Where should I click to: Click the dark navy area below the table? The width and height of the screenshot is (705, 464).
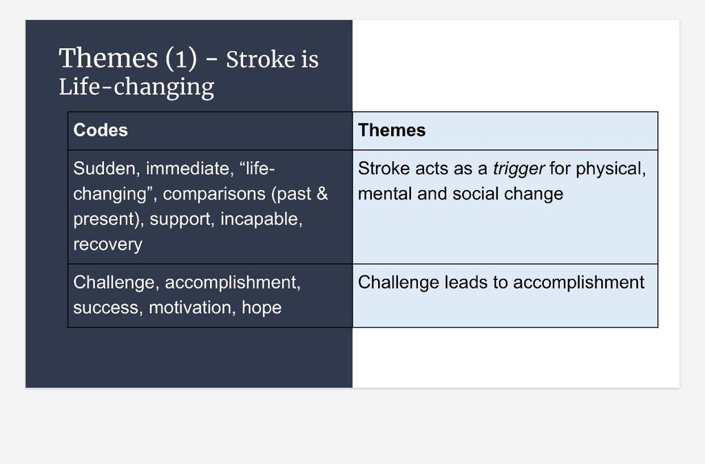point(189,357)
